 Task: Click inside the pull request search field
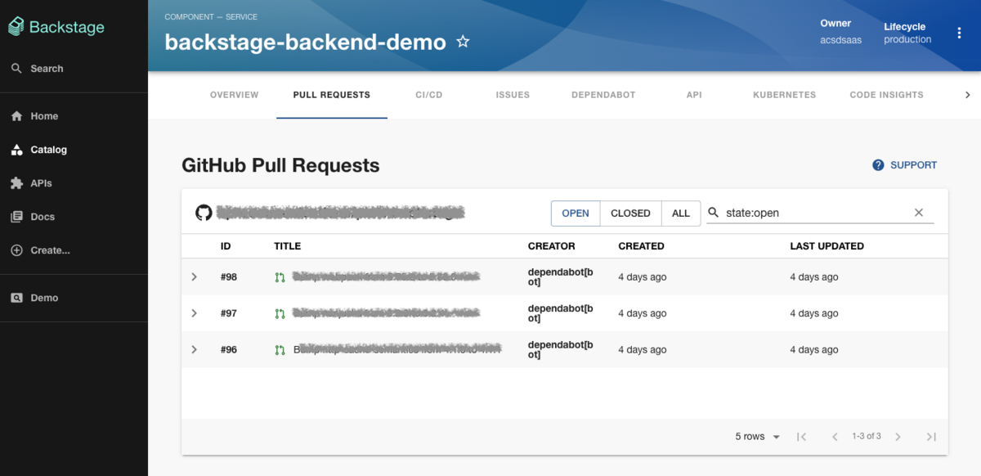809,212
